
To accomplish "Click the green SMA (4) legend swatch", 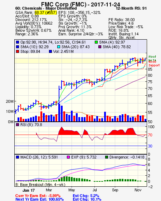I will [96, 42].
